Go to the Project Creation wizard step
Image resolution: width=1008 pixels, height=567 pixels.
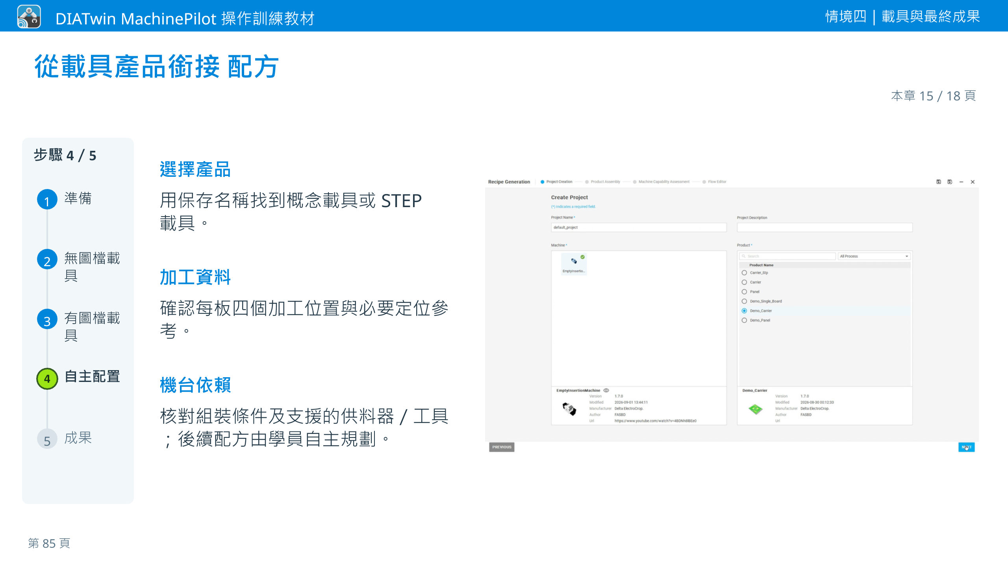click(x=556, y=182)
